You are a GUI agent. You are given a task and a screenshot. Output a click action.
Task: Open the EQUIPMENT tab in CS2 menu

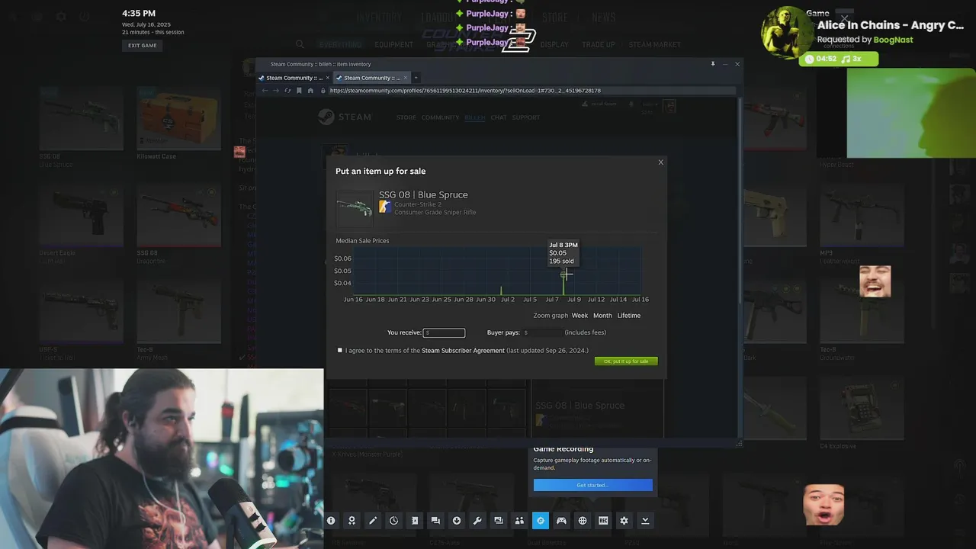[x=394, y=45]
